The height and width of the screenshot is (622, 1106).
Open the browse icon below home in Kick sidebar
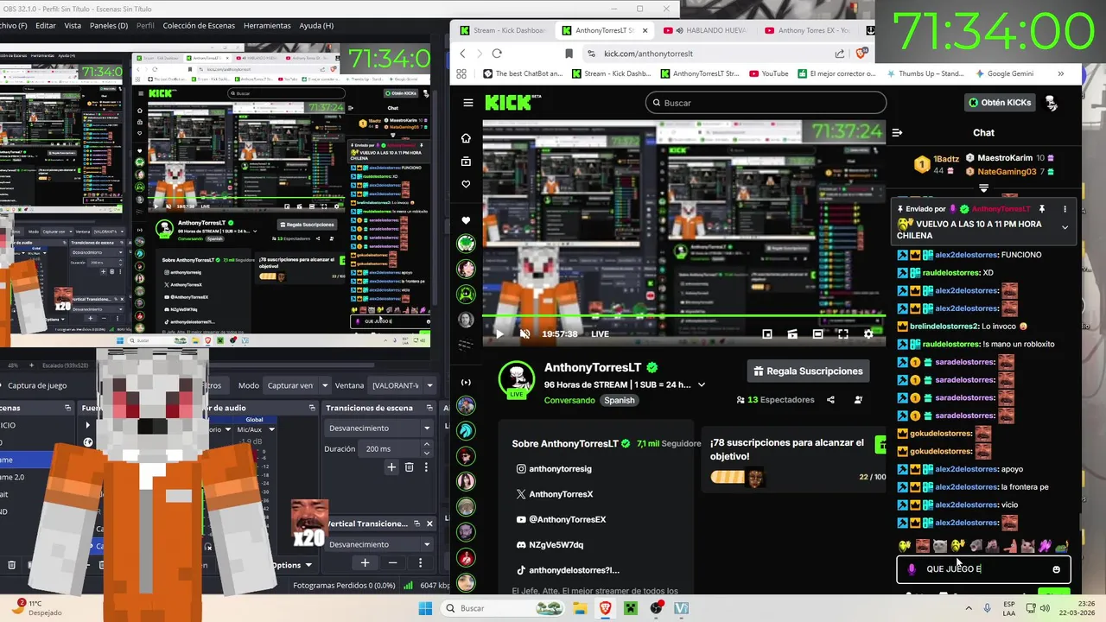pos(467,162)
